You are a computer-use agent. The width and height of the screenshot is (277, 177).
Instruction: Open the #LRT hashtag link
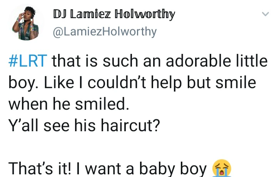[x=28, y=61]
